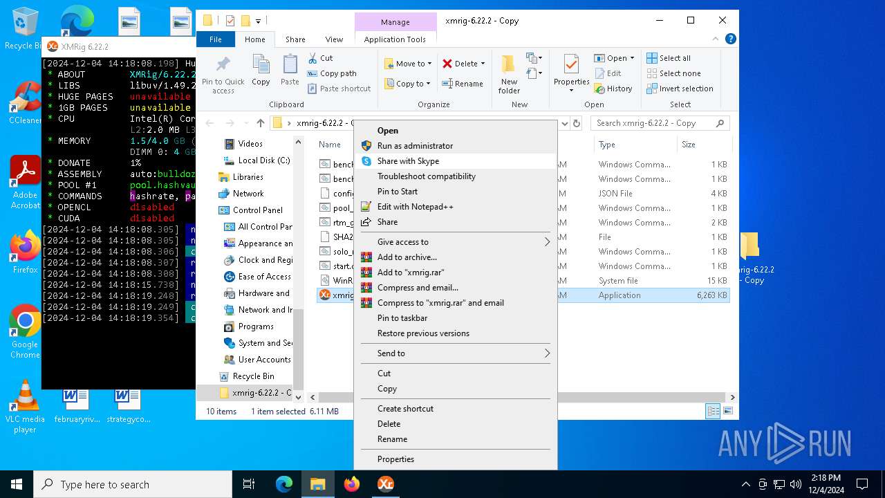Click History in the ribbon Open group
885x498 pixels.
tap(613, 89)
